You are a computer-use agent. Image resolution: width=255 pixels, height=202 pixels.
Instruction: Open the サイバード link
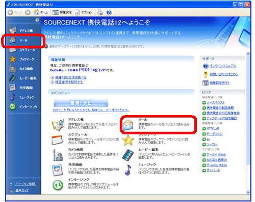coord(213,170)
